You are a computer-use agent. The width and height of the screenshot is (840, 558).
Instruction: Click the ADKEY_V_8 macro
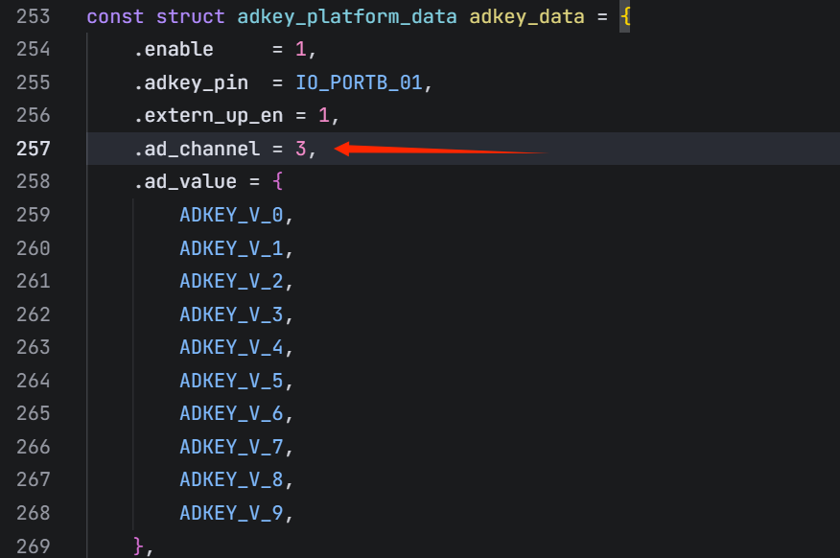point(231,479)
